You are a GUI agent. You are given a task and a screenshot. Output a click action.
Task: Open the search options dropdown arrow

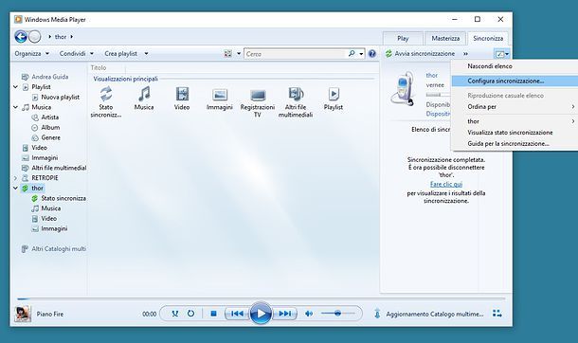[361, 54]
